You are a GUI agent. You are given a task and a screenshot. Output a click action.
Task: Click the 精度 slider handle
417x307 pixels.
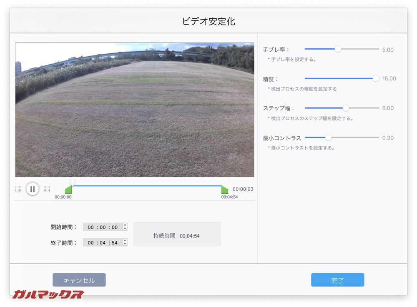click(x=376, y=78)
